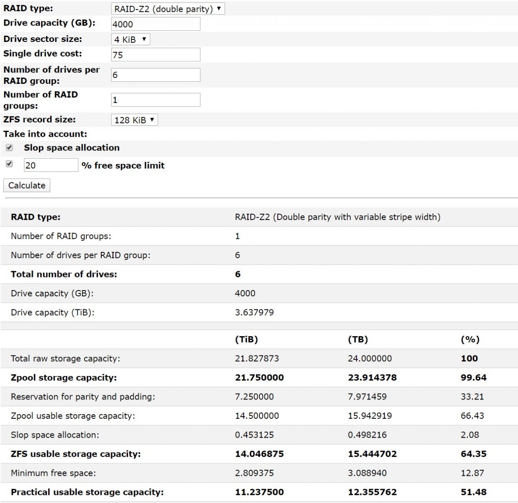
Task: Click the ZFS usable storage capacity TB value
Action: 372,454
